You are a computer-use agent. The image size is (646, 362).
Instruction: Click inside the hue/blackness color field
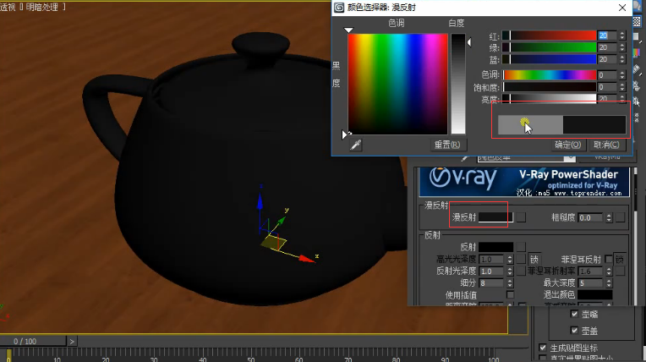[398, 84]
